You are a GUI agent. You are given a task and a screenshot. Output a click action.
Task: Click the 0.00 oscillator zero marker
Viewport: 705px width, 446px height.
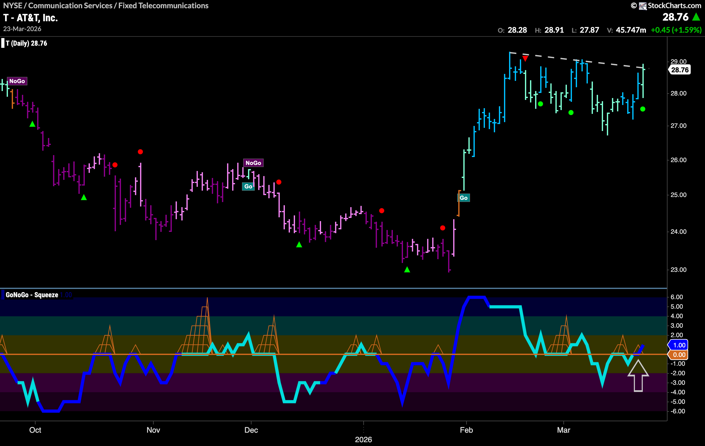click(678, 355)
